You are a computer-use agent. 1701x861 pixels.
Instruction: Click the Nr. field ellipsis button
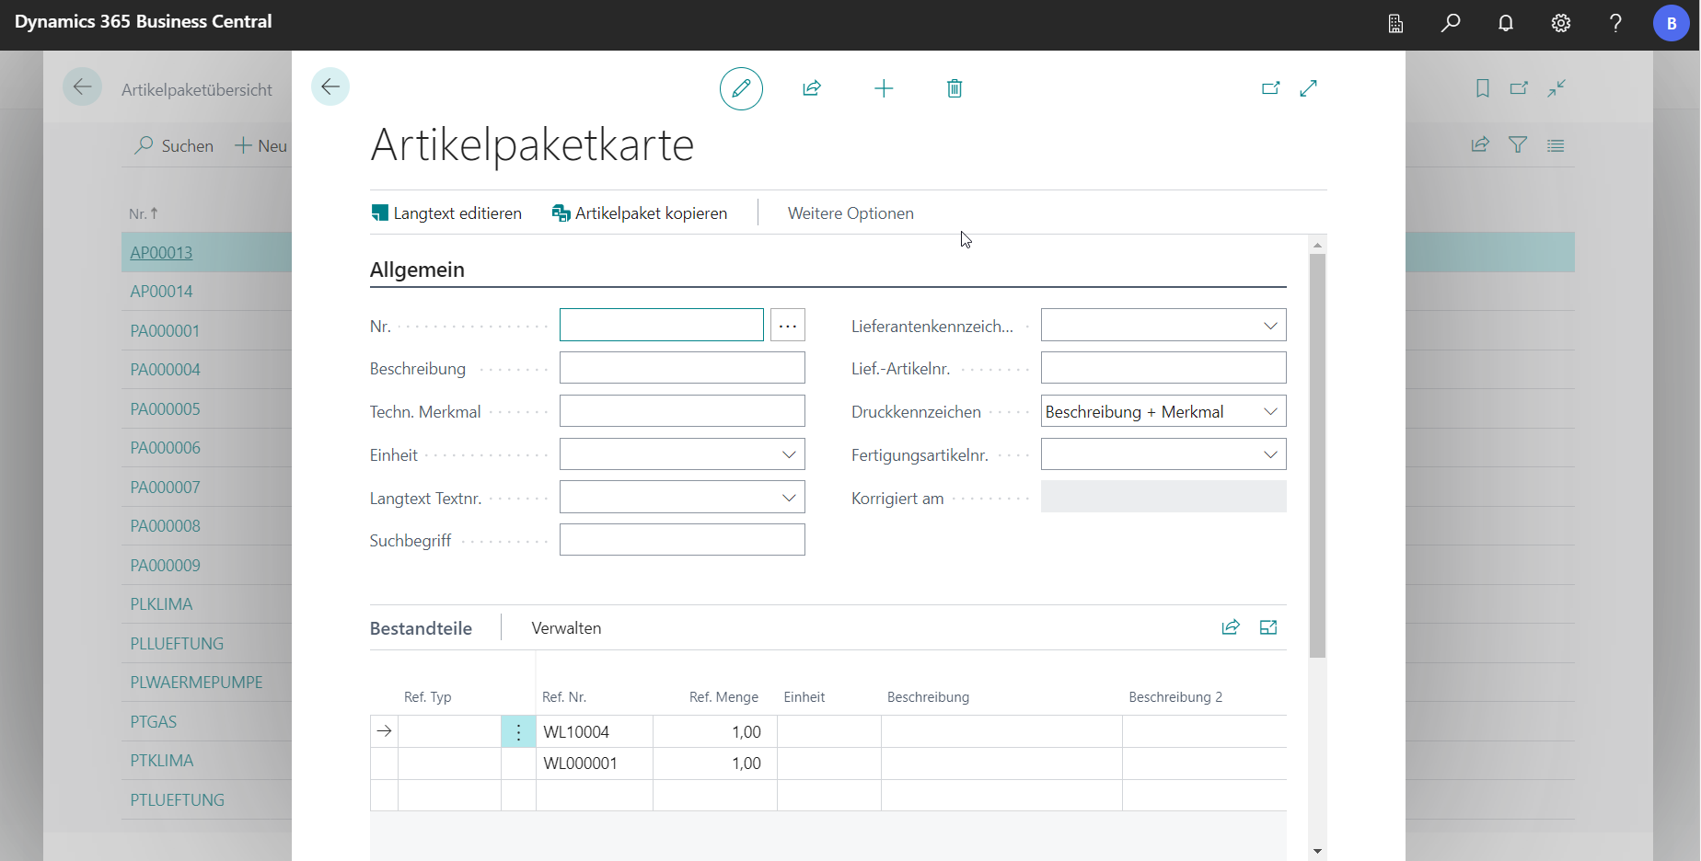[788, 326]
